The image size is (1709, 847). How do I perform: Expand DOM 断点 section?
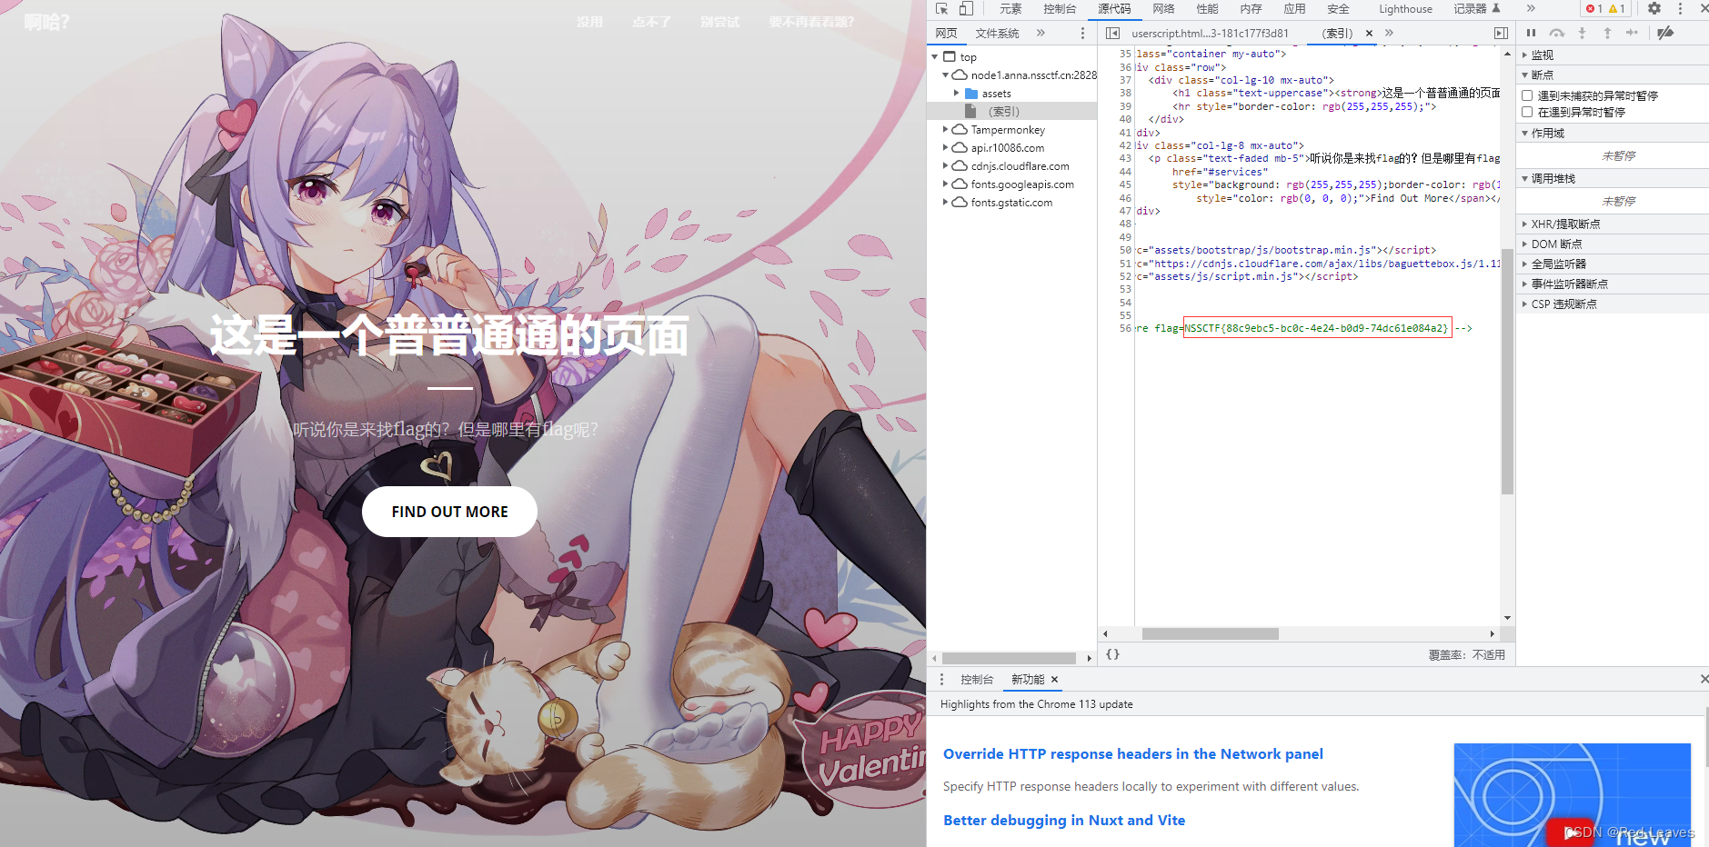[x=1613, y=244]
